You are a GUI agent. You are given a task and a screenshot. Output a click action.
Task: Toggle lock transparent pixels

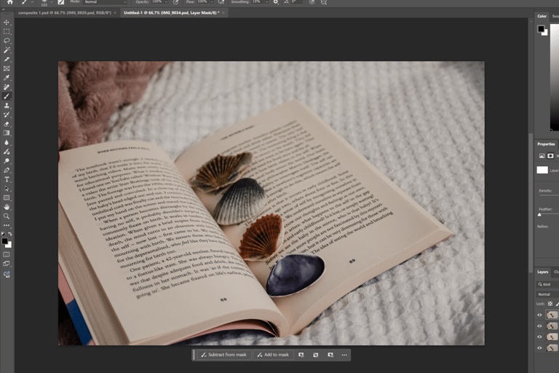(x=550, y=304)
